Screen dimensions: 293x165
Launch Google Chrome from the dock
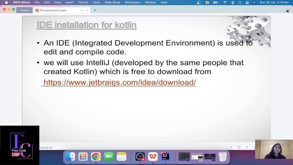coord(96,156)
